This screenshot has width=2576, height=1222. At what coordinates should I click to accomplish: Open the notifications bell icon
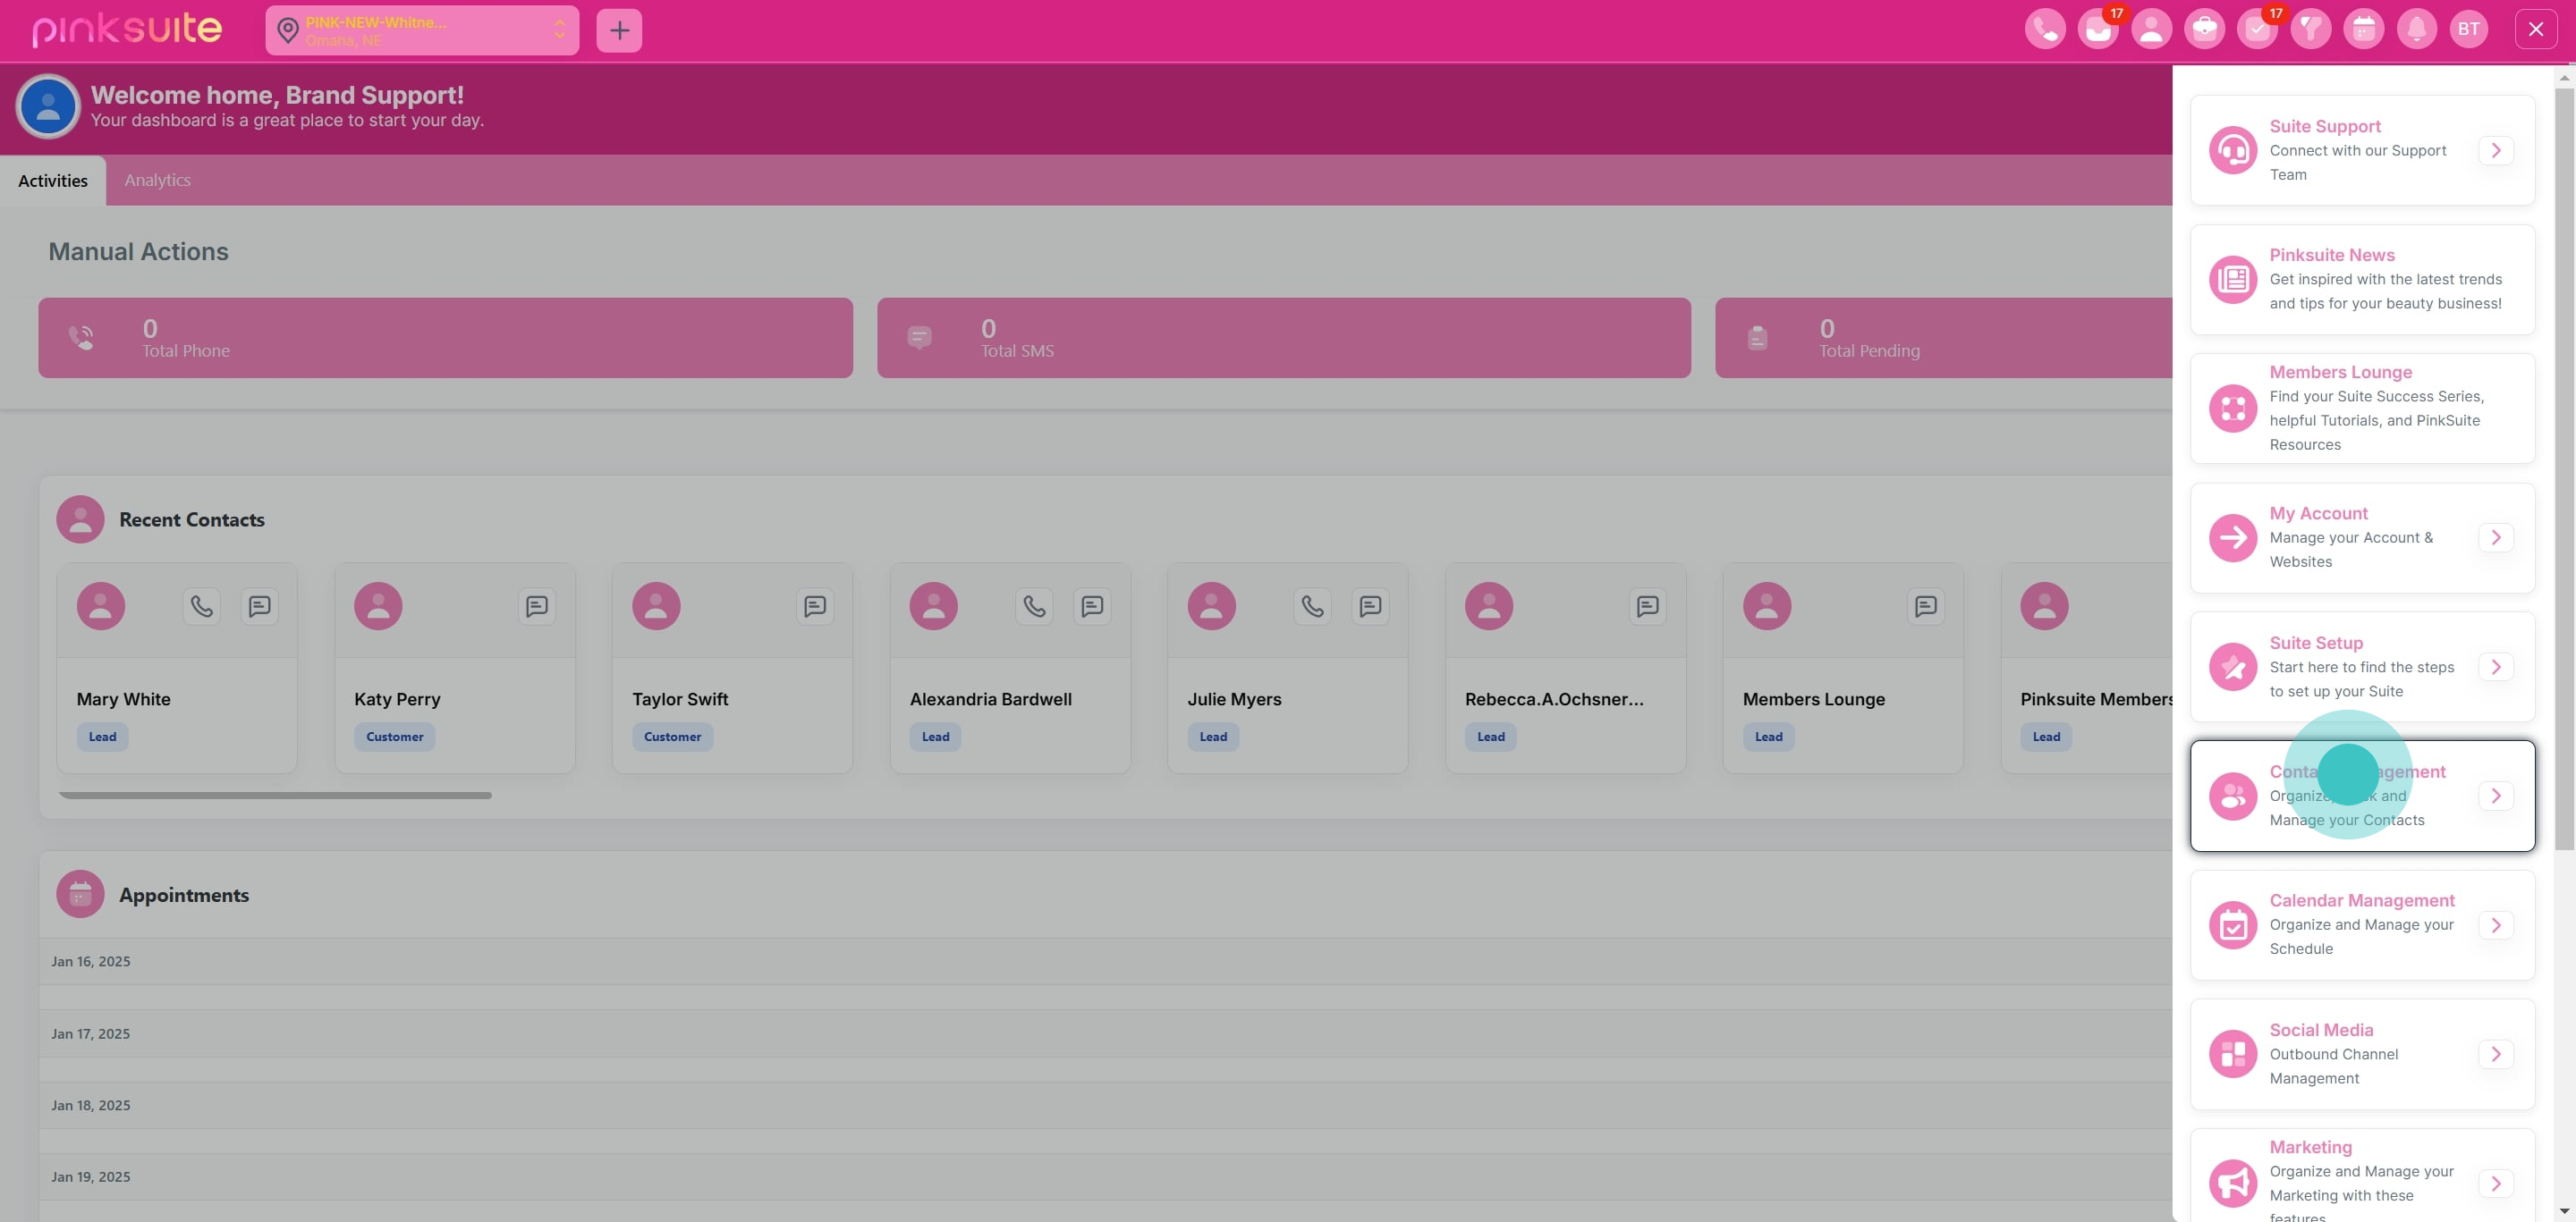2417,29
